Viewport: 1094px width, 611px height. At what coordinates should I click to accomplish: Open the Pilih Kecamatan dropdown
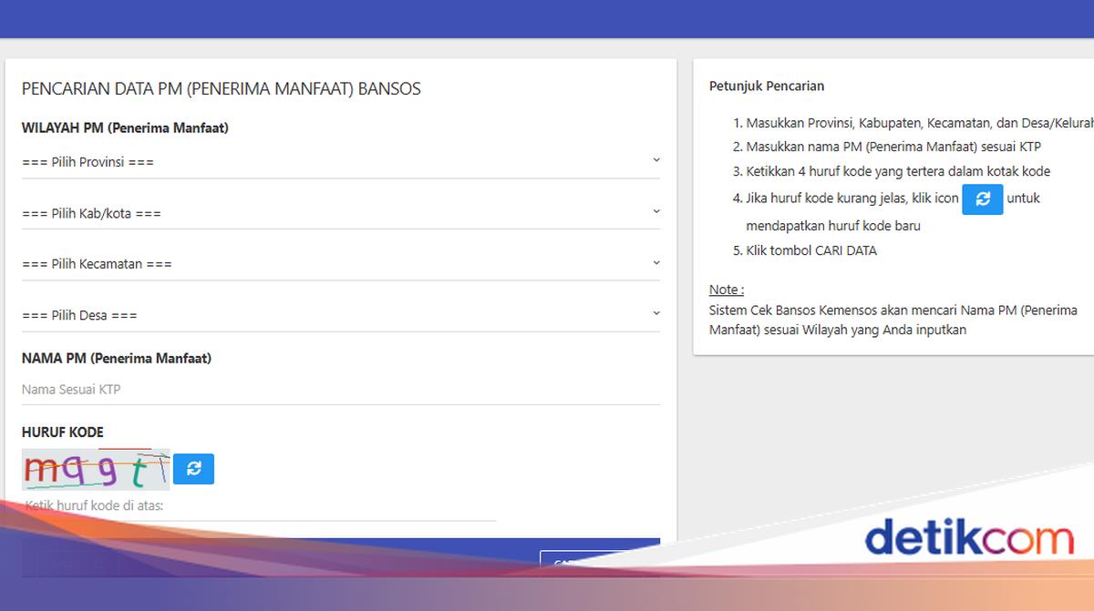340,264
